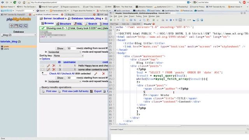
Task: Select 'posts' table in sidebar
Action: tap(6, 47)
